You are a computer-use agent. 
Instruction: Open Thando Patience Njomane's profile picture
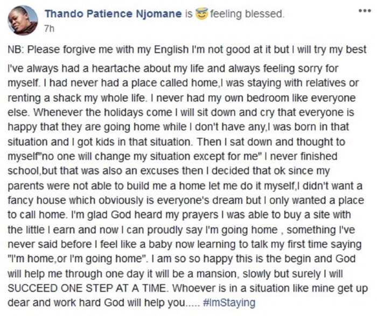tap(23, 20)
